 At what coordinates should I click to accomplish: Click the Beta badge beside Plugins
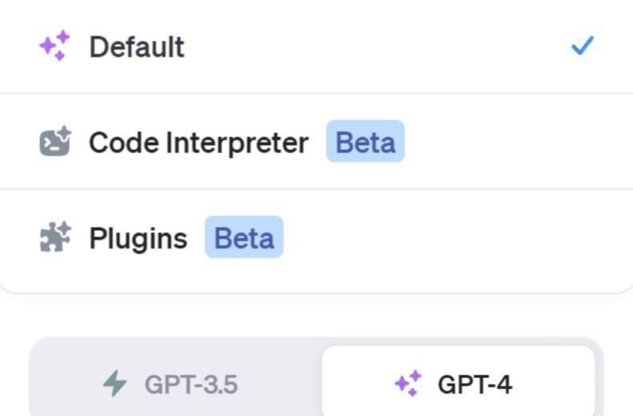click(244, 237)
